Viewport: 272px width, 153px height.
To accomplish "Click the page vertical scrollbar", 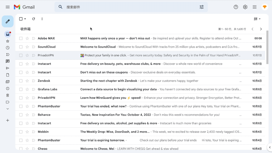I will click(267, 47).
